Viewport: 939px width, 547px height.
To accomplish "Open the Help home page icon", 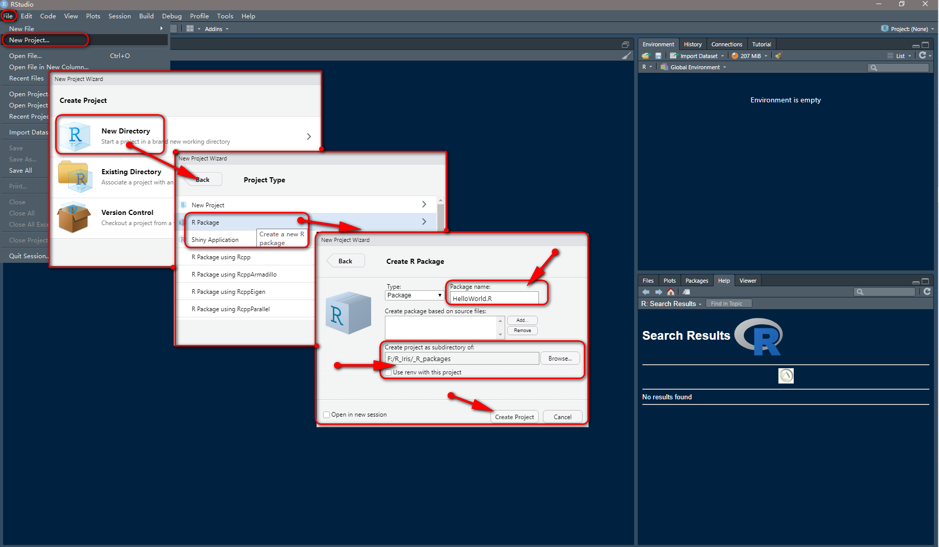I will (x=671, y=292).
